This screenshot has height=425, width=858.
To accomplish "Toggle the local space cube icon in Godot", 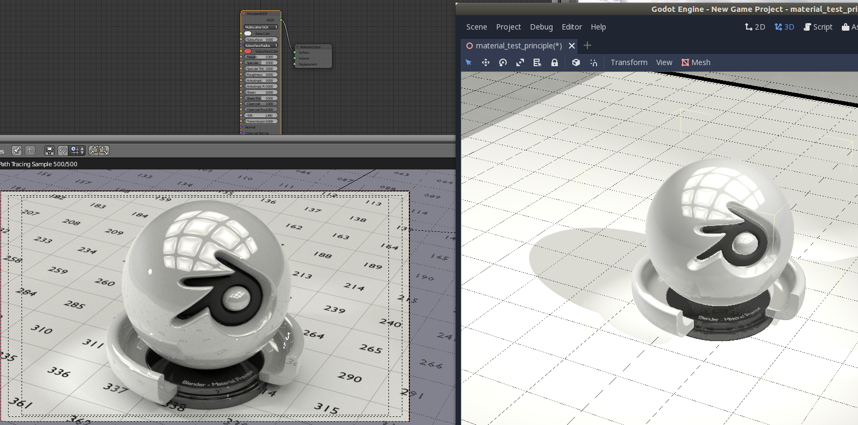I will pos(576,62).
